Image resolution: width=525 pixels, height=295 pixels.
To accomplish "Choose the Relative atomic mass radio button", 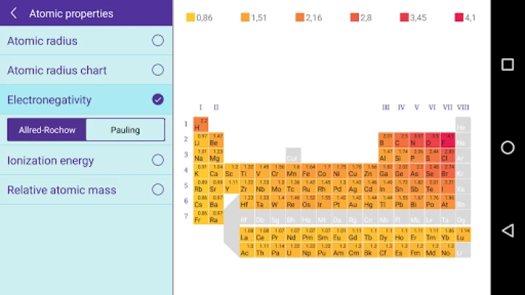I will [x=157, y=190].
